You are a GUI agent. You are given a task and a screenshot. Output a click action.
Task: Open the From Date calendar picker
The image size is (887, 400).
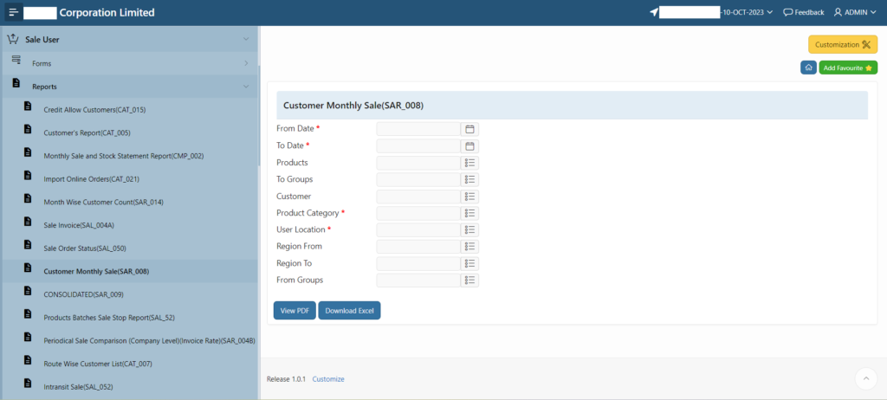click(470, 129)
